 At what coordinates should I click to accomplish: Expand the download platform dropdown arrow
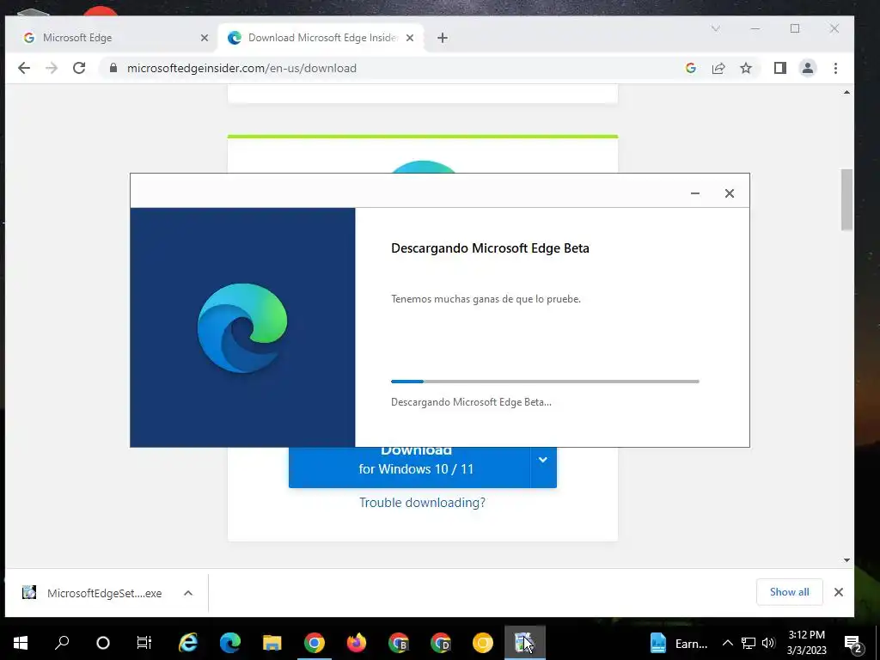tap(543, 461)
